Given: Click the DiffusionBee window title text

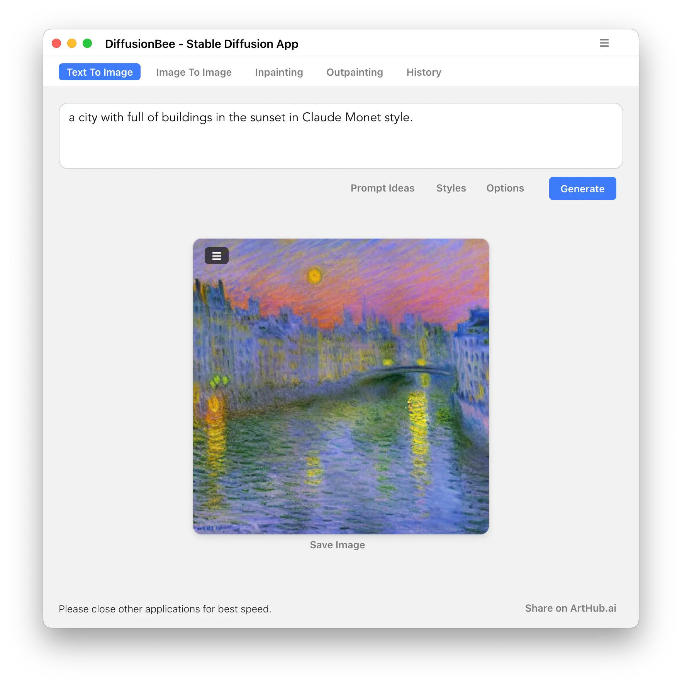Looking at the screenshot, I should tap(202, 44).
